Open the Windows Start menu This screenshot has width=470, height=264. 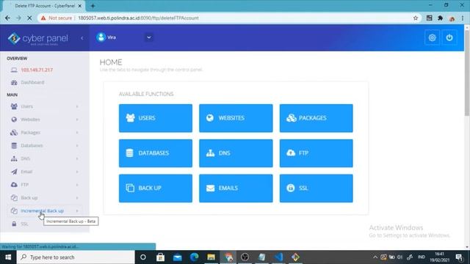[x=8, y=257]
